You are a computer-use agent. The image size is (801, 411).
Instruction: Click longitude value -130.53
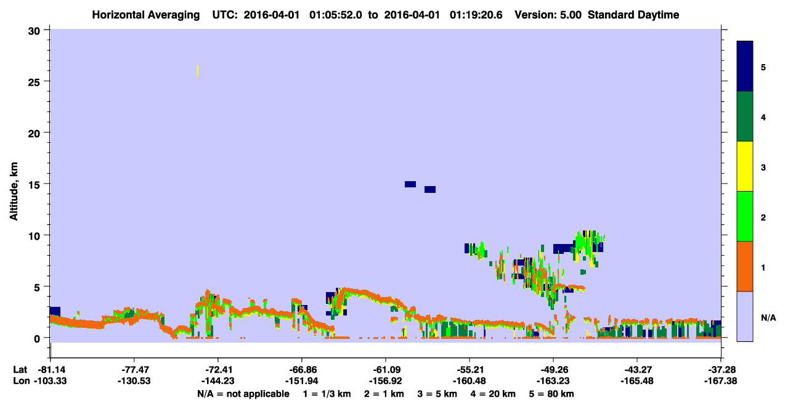point(133,381)
